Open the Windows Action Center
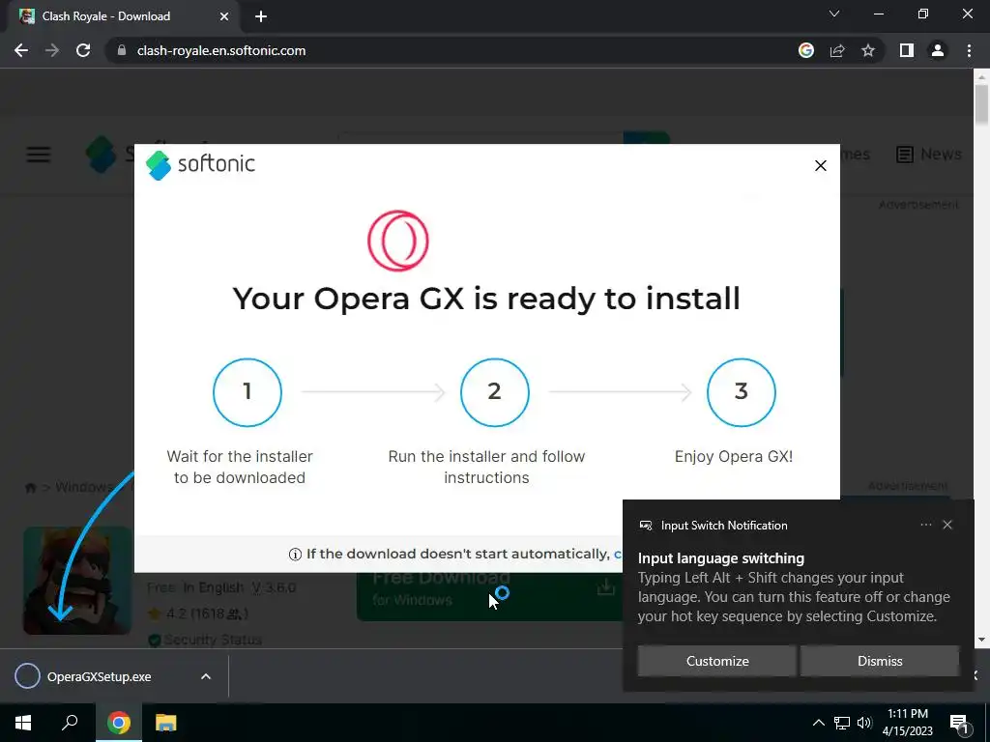990x742 pixels. click(x=959, y=723)
